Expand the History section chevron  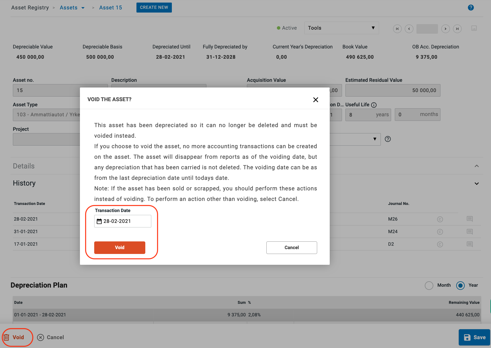point(476,184)
